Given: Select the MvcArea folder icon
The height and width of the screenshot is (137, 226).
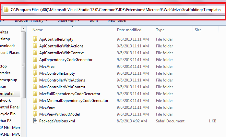Looking at the screenshot, I should 35,67.
